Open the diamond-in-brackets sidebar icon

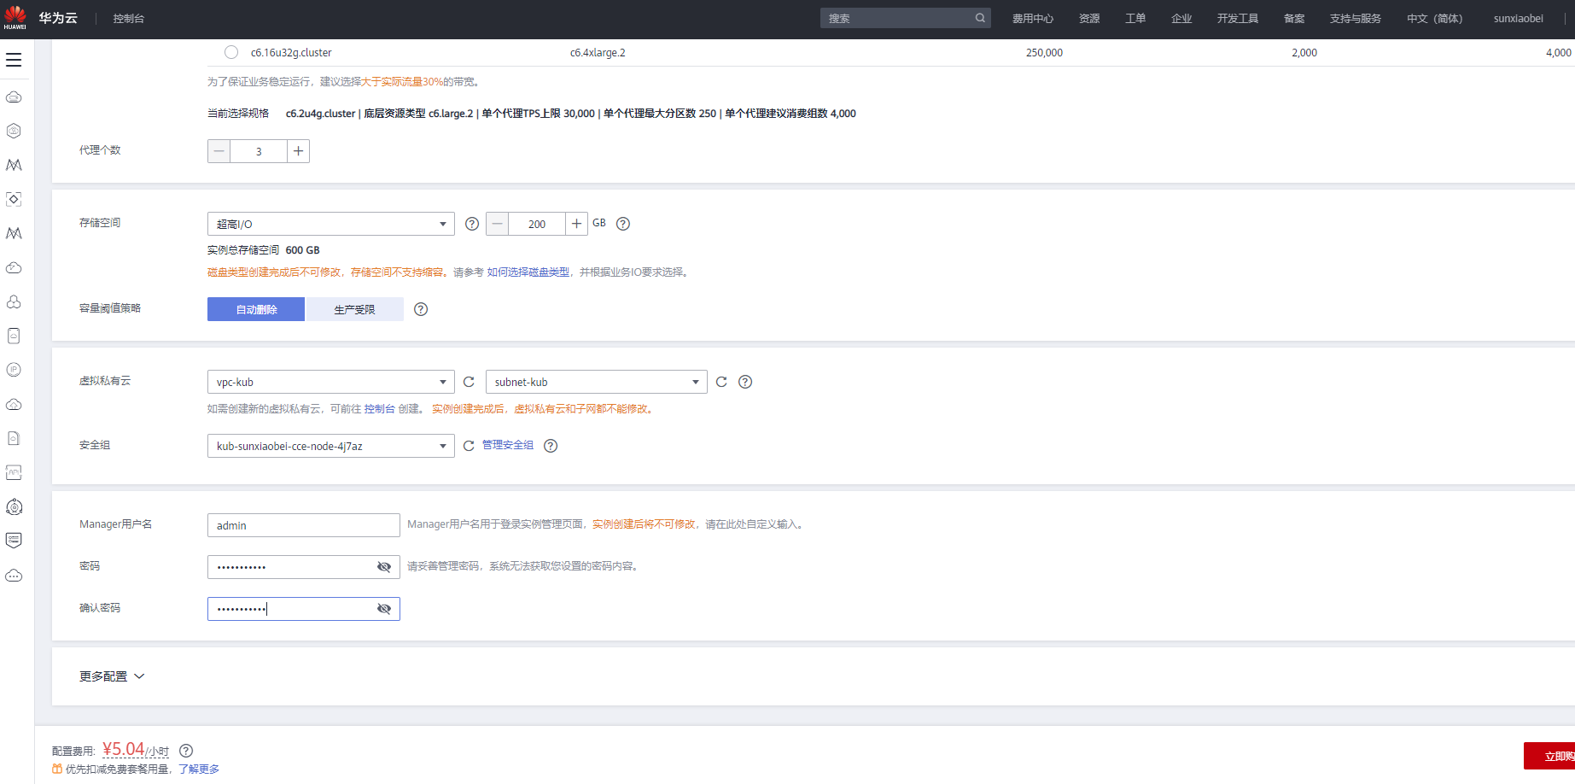(x=14, y=199)
